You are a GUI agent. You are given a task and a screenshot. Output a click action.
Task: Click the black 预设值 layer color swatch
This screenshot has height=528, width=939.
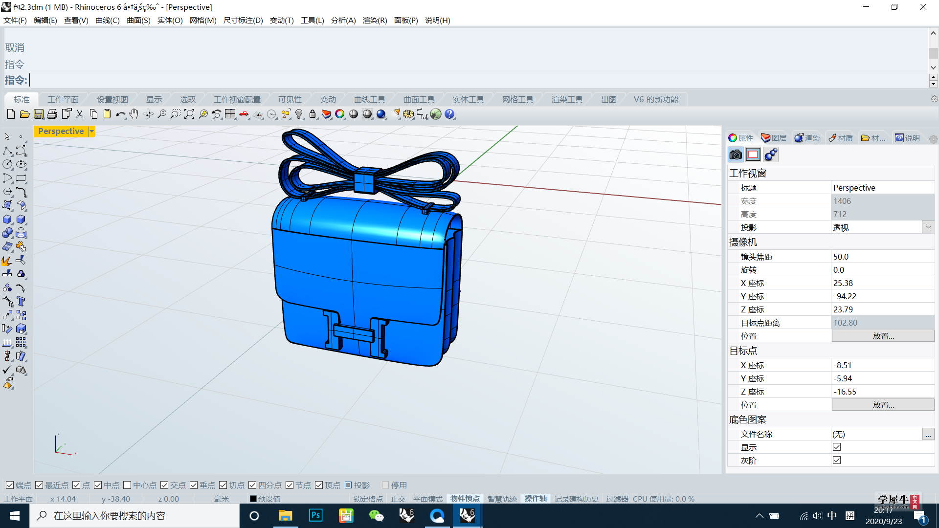pos(253,499)
